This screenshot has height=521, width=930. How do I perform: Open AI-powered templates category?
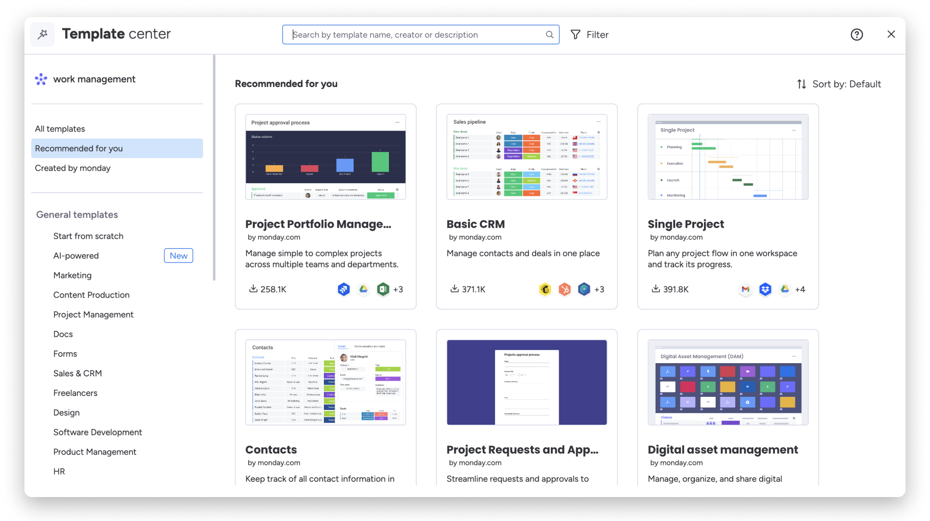click(x=76, y=256)
